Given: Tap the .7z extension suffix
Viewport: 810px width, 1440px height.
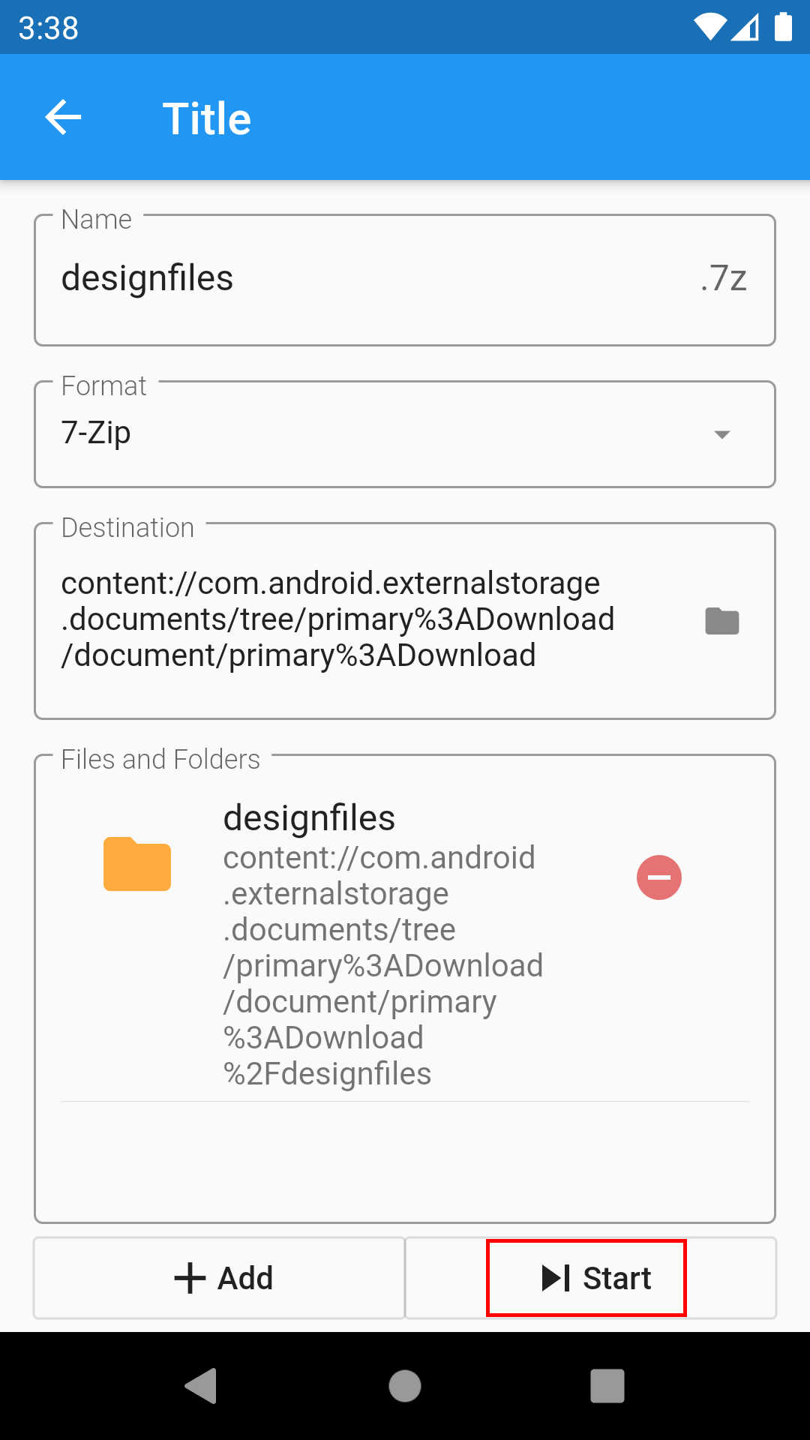Looking at the screenshot, I should click(724, 278).
